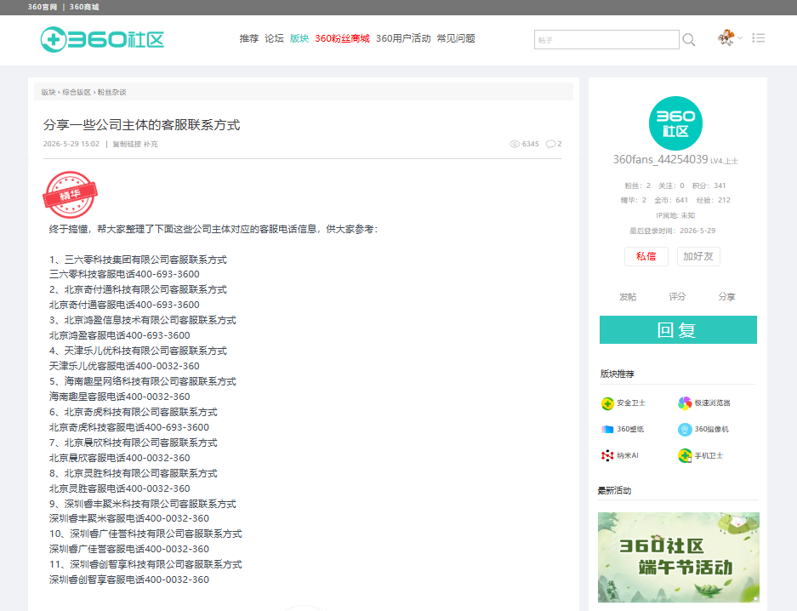Viewport: 797px width, 611px height.
Task: Open 360粉丝商城 navigation link
Action: 342,38
